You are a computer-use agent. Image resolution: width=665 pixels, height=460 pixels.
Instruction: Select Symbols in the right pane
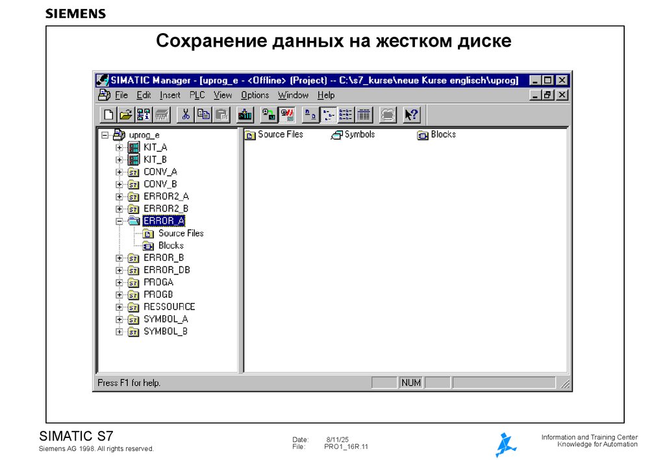[361, 134]
